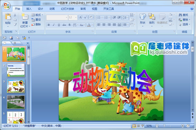Toggle bullets list button
196x130 pixels.
[x=99, y=18]
